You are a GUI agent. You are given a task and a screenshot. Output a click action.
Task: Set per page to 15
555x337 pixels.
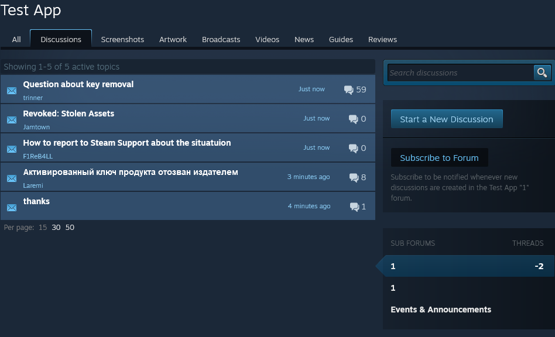tap(43, 228)
